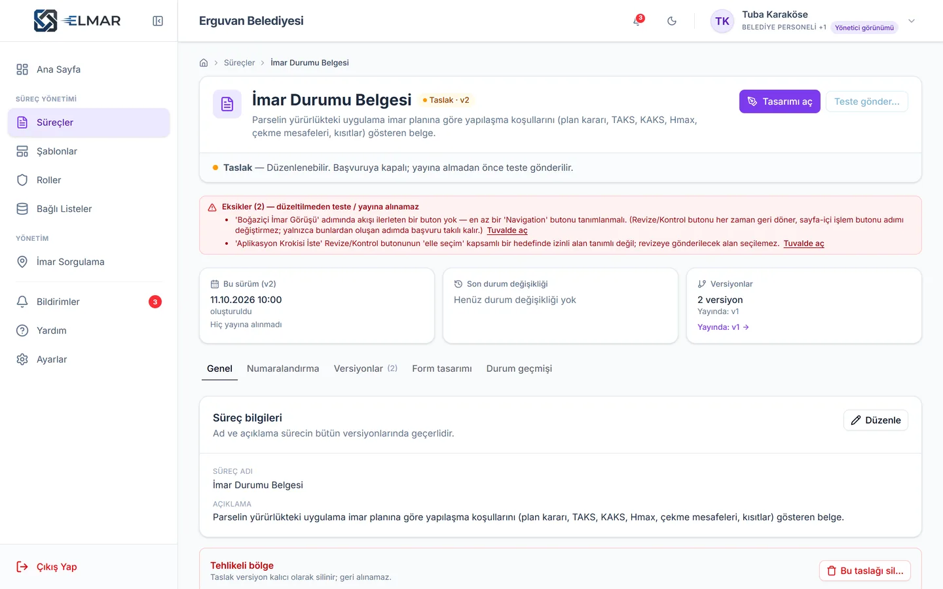Image resolution: width=943 pixels, height=589 pixels.
Task: Click the ELMAR logo
Action: coord(77,21)
